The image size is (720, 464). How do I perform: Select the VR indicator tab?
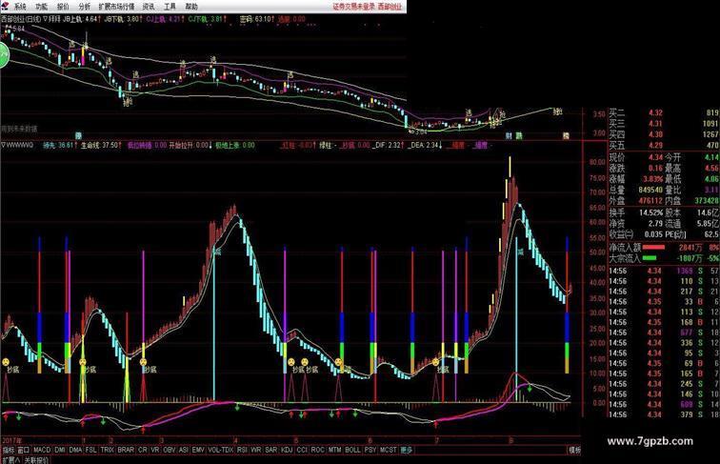[155, 450]
